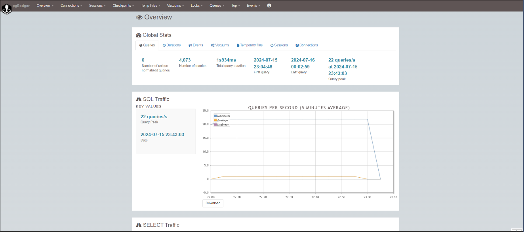
Task: Switch to the Durations stats tab
Action: pos(171,45)
